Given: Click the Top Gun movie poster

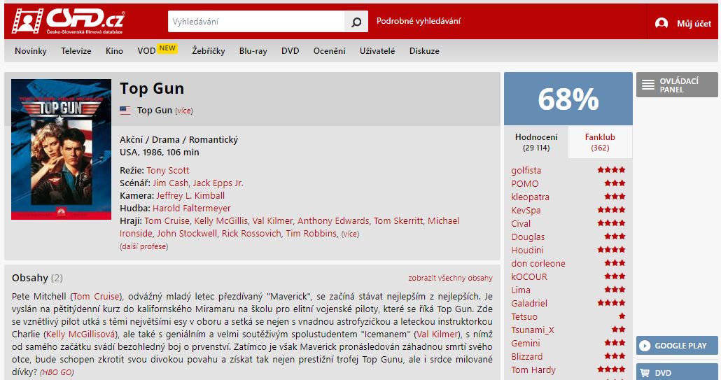Looking at the screenshot, I should point(61,149).
